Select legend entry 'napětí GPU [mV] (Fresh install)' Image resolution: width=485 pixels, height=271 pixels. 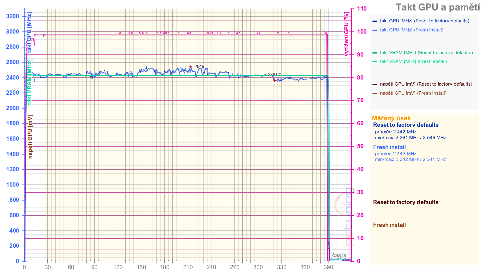[413, 93]
